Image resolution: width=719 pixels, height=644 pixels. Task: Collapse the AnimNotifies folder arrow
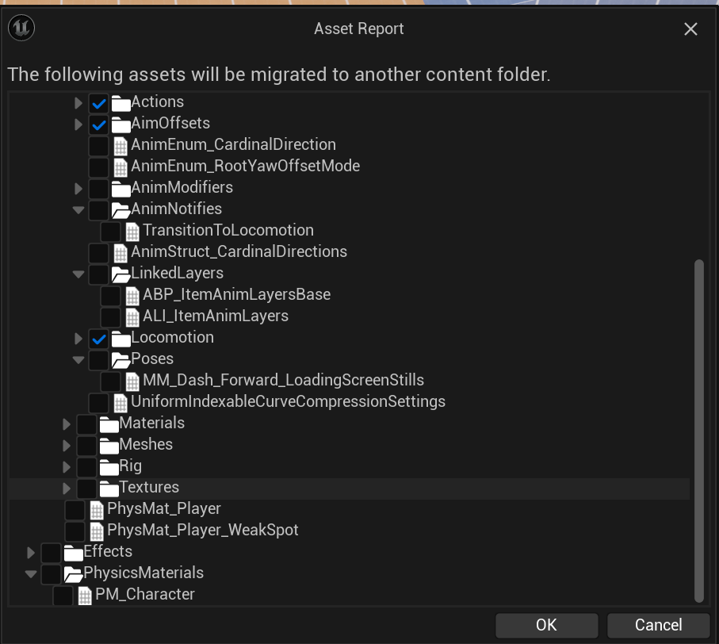click(x=78, y=210)
